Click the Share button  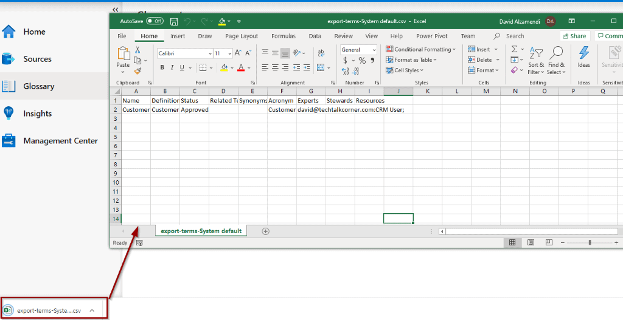pyautogui.click(x=575, y=36)
